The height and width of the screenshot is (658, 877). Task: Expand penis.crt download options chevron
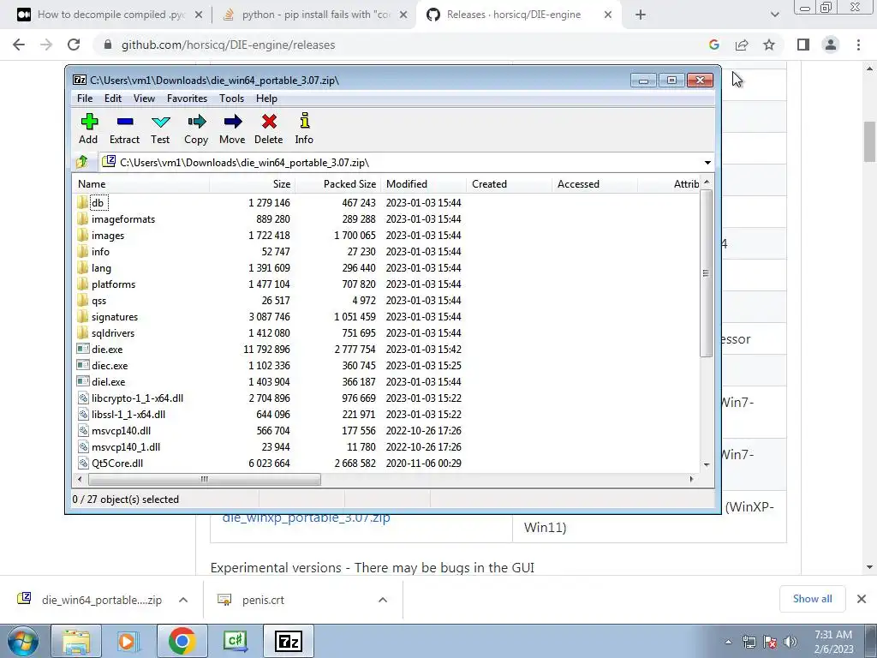click(383, 600)
